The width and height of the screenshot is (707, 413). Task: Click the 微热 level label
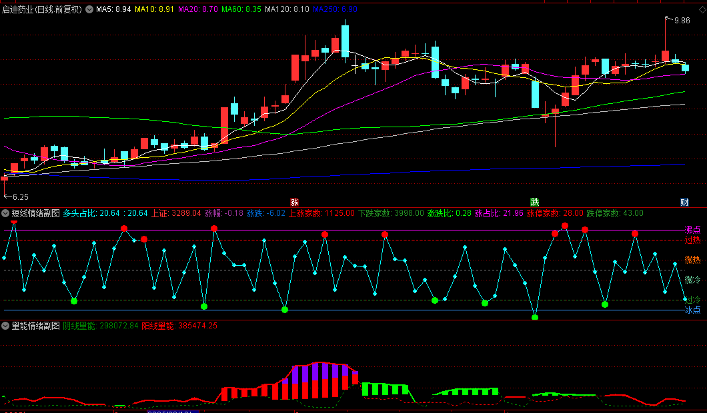(x=692, y=260)
